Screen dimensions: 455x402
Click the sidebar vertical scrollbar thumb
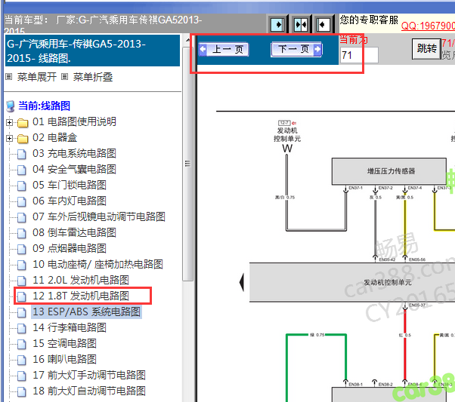(x=187, y=164)
